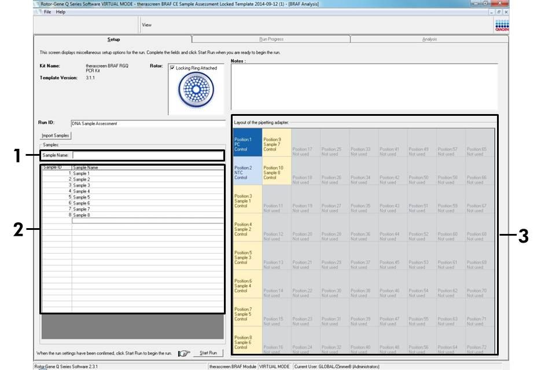This screenshot has height=370, width=541.
Task: Click the QIAGEN logo icon
Action: point(502,25)
